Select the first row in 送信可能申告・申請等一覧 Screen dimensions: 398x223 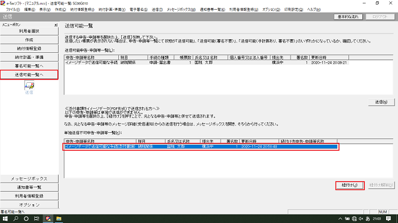coord(206,62)
